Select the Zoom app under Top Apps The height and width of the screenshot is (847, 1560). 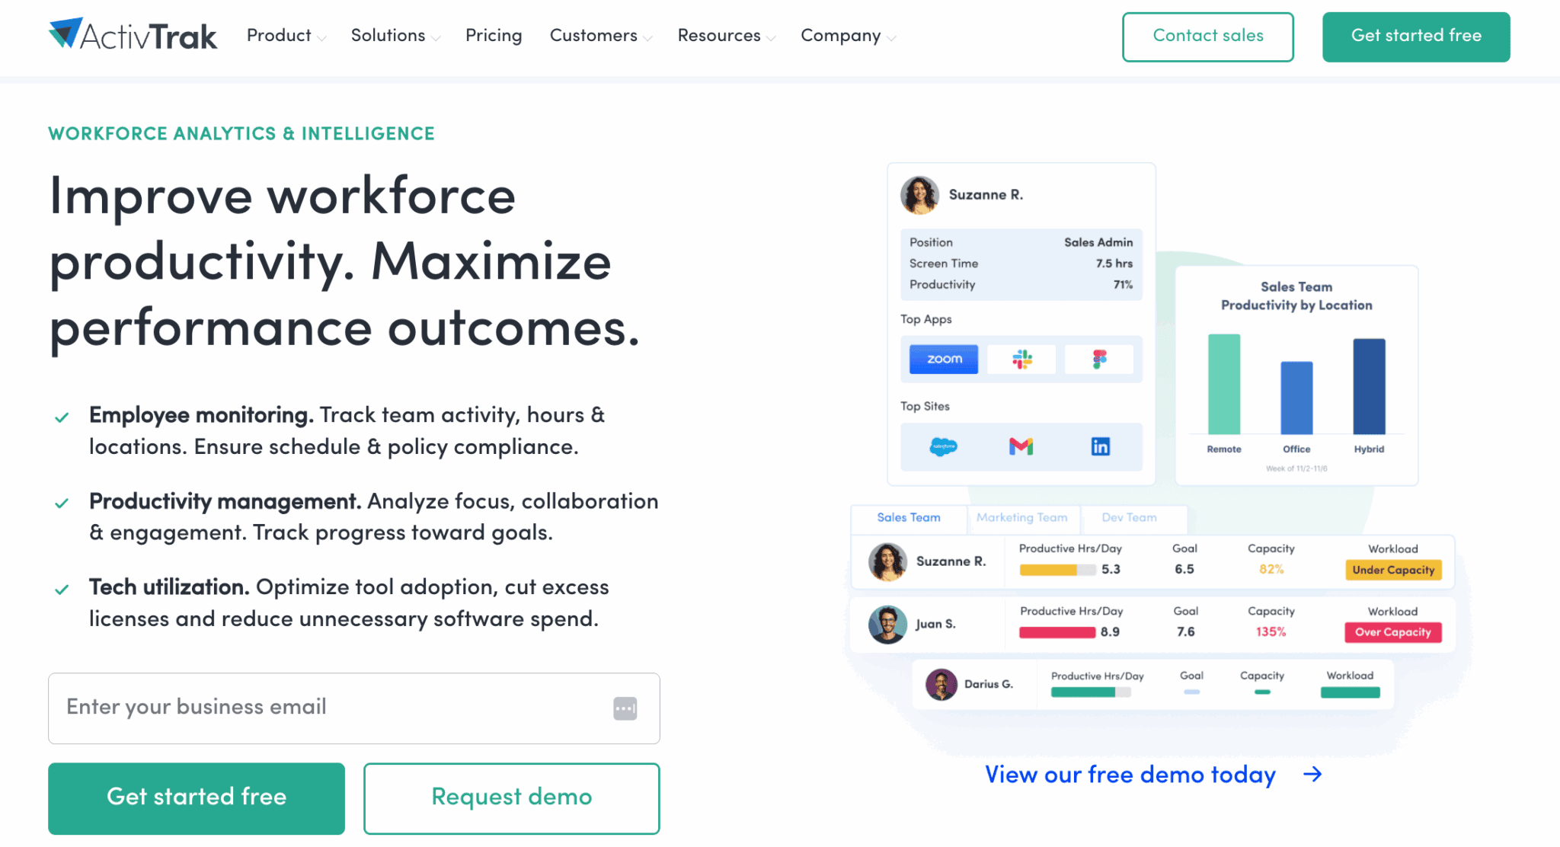943,359
